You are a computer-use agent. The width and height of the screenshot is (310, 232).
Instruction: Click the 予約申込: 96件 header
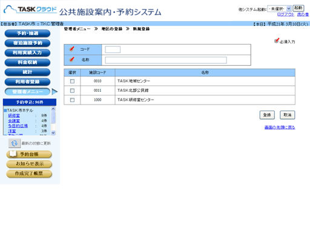tap(30, 102)
